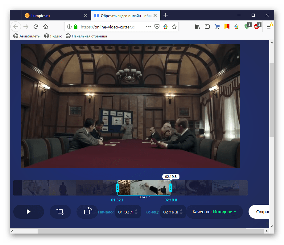Open the Качество quality dropdown

coord(215,212)
